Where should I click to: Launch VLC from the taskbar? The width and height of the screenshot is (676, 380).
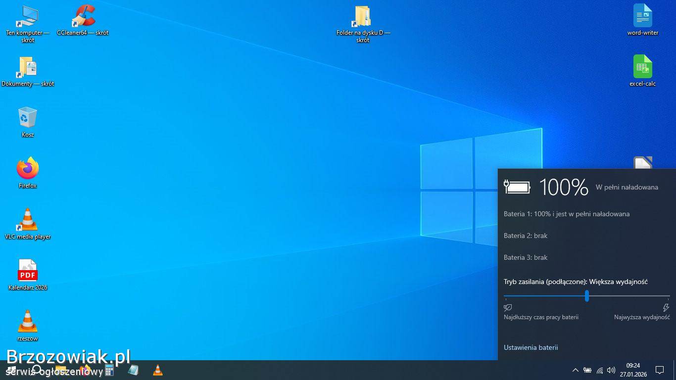pos(157,370)
